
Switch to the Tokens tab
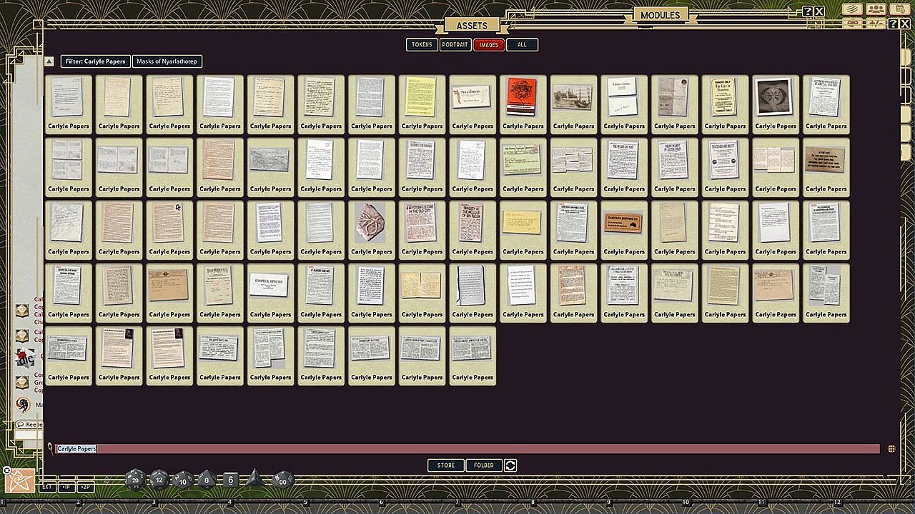[x=422, y=45]
